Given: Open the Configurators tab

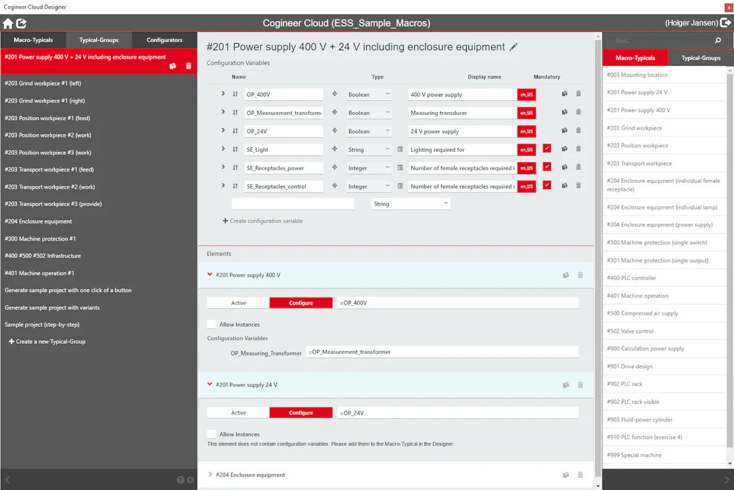Looking at the screenshot, I should pyautogui.click(x=163, y=40).
